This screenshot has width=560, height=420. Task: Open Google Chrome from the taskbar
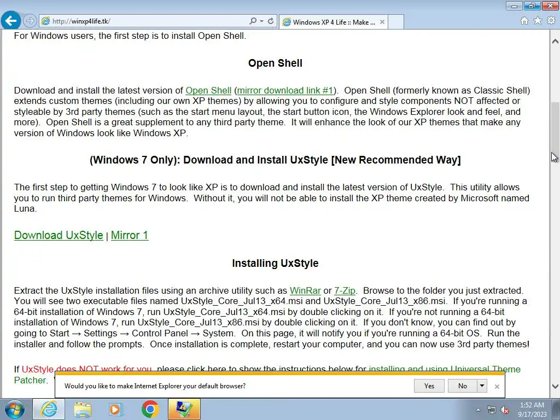[150, 409]
